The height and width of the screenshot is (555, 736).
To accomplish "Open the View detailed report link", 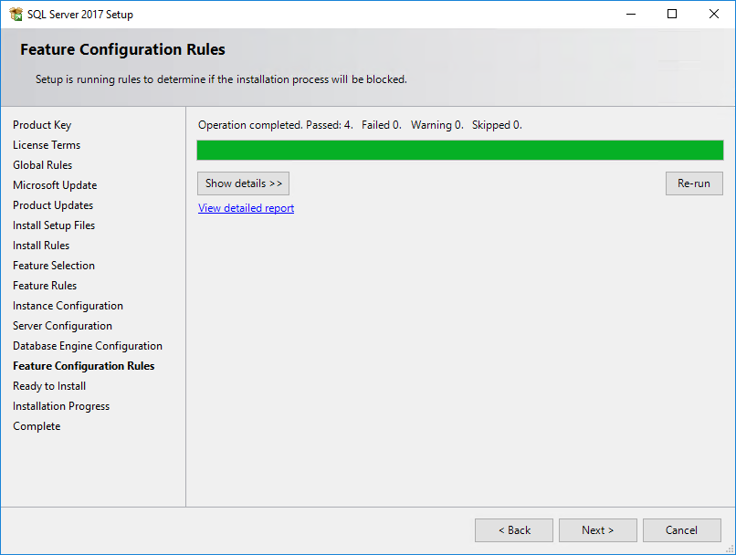I will coord(246,208).
